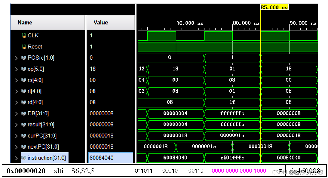
Task: Select the DB[31:0] signal name
Action: click(38, 113)
